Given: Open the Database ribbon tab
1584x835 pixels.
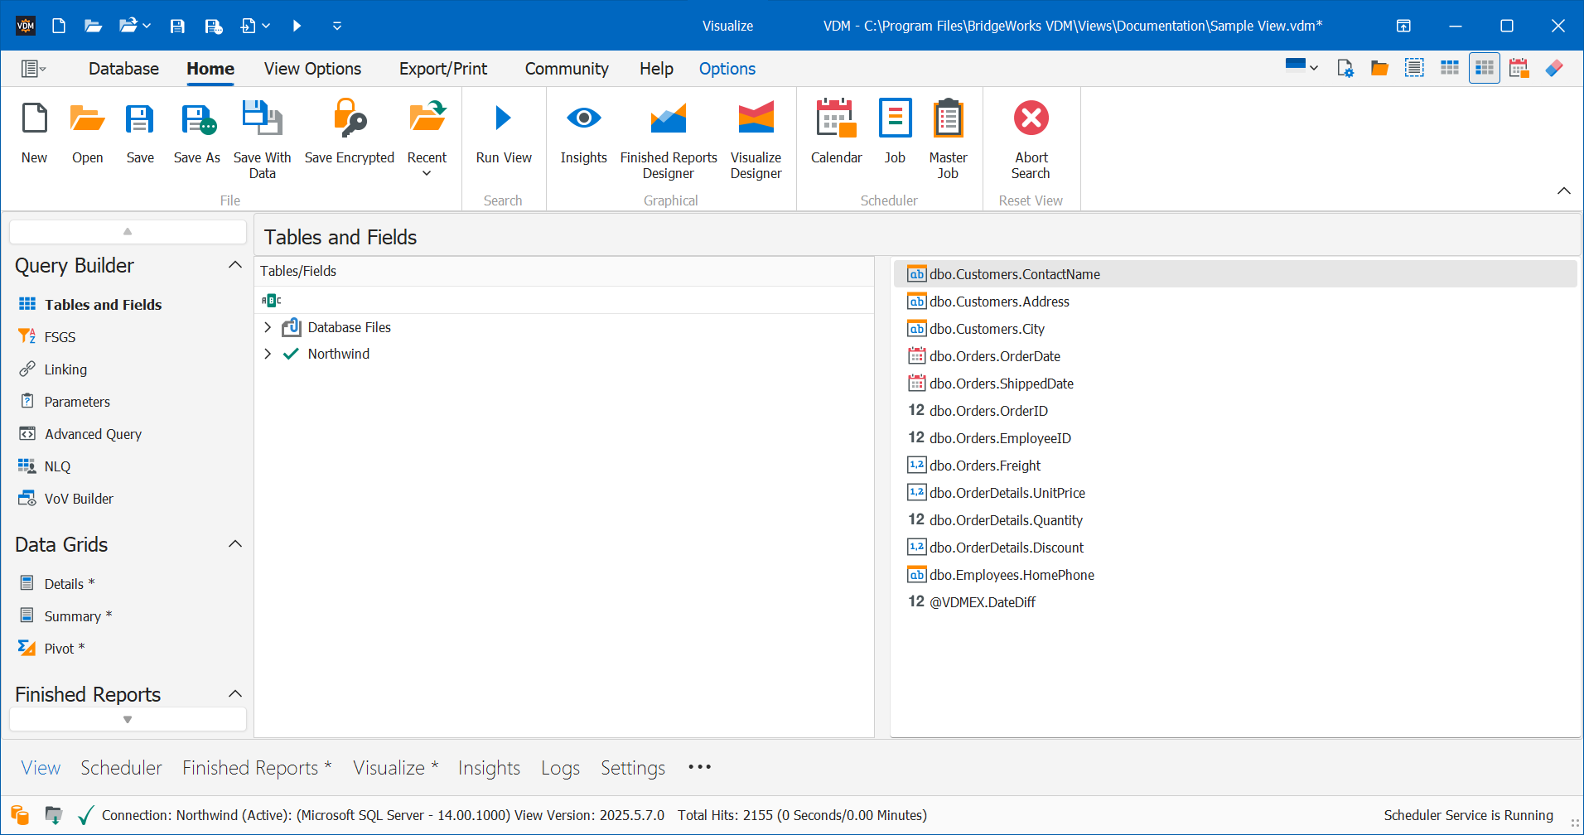Looking at the screenshot, I should pyautogui.click(x=123, y=69).
